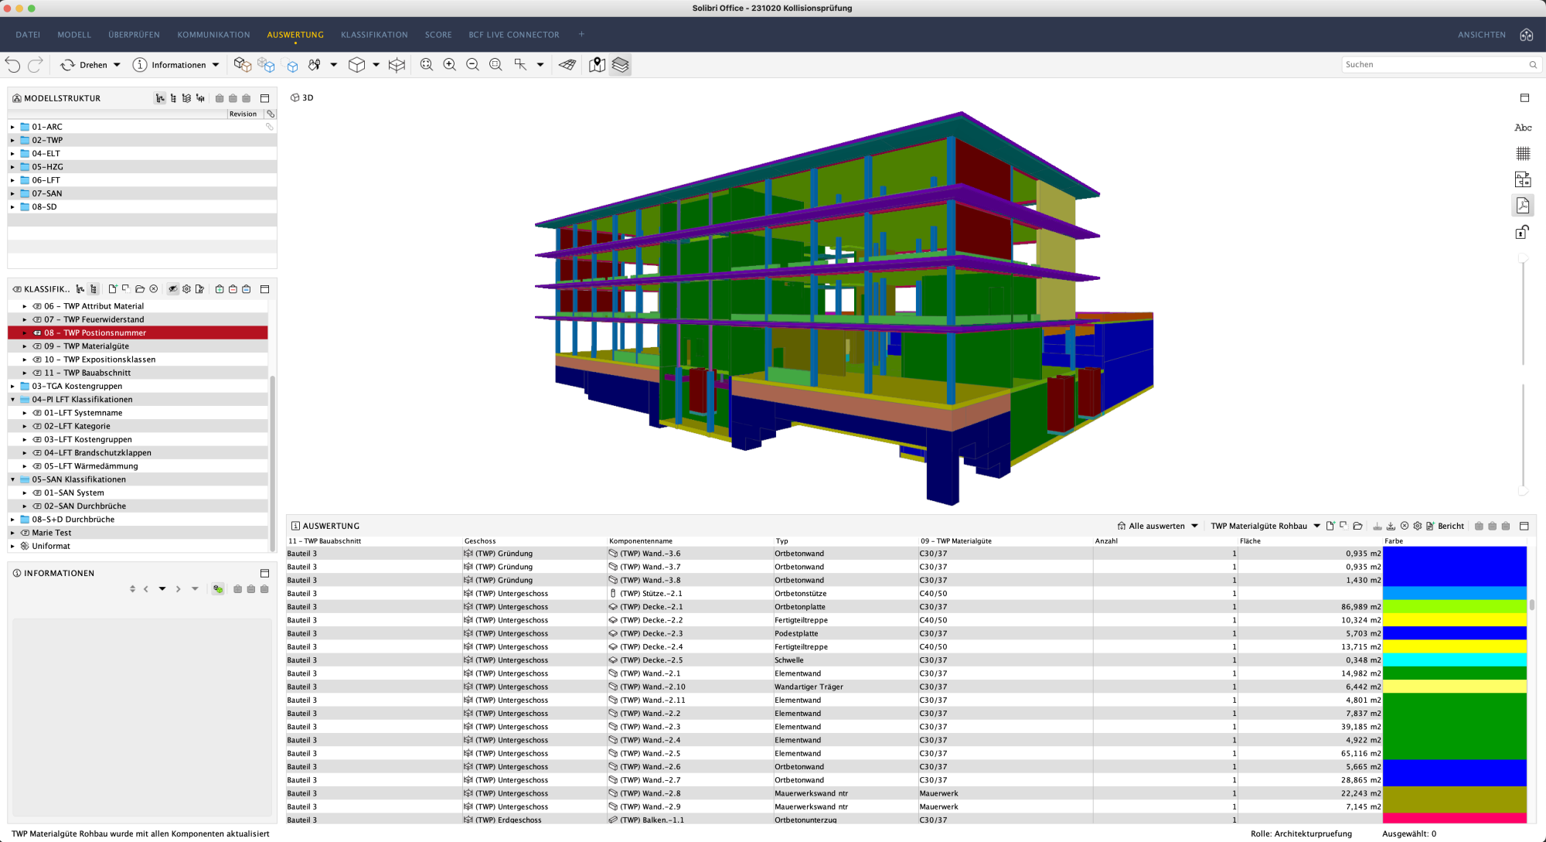Click the redo arrow in the toolbar
Screen dimensions: 1546x842
click(x=35, y=65)
